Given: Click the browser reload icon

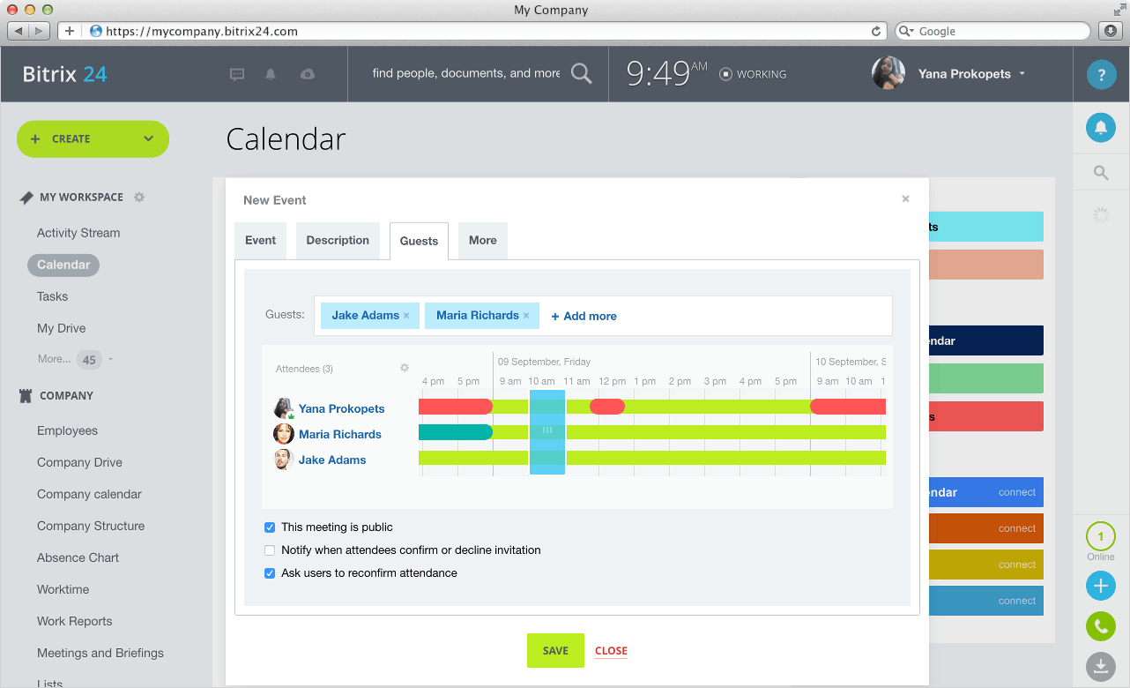Looking at the screenshot, I should pyautogui.click(x=875, y=31).
